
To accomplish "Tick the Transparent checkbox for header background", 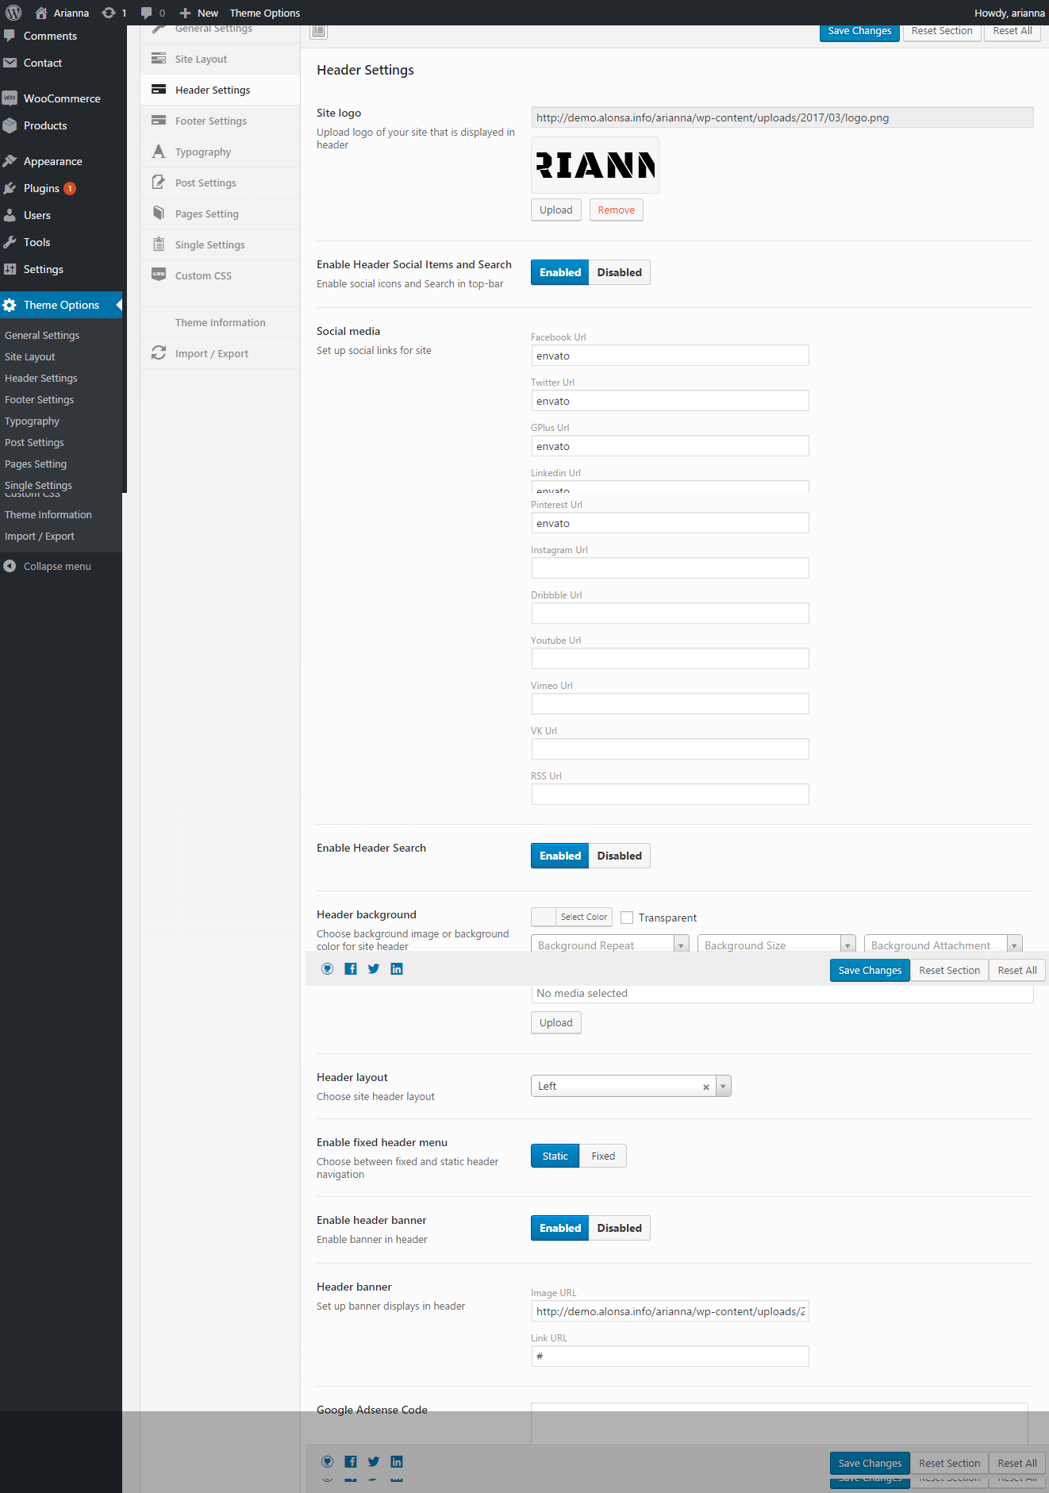I will pos(627,918).
